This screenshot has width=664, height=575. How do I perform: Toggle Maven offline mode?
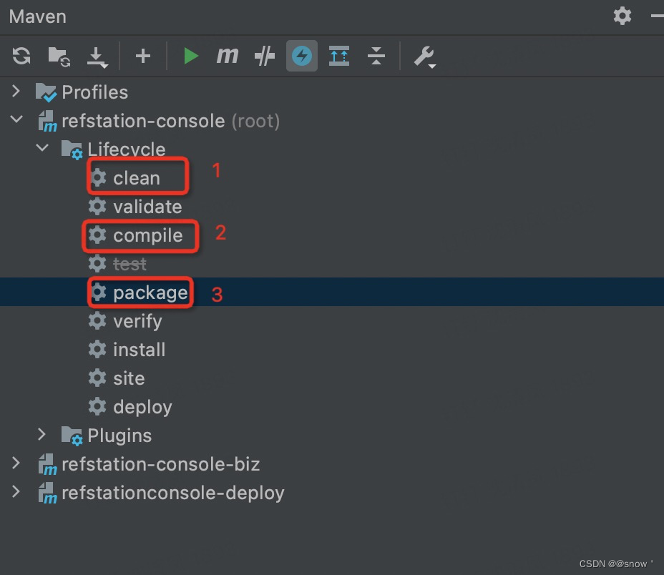[301, 56]
